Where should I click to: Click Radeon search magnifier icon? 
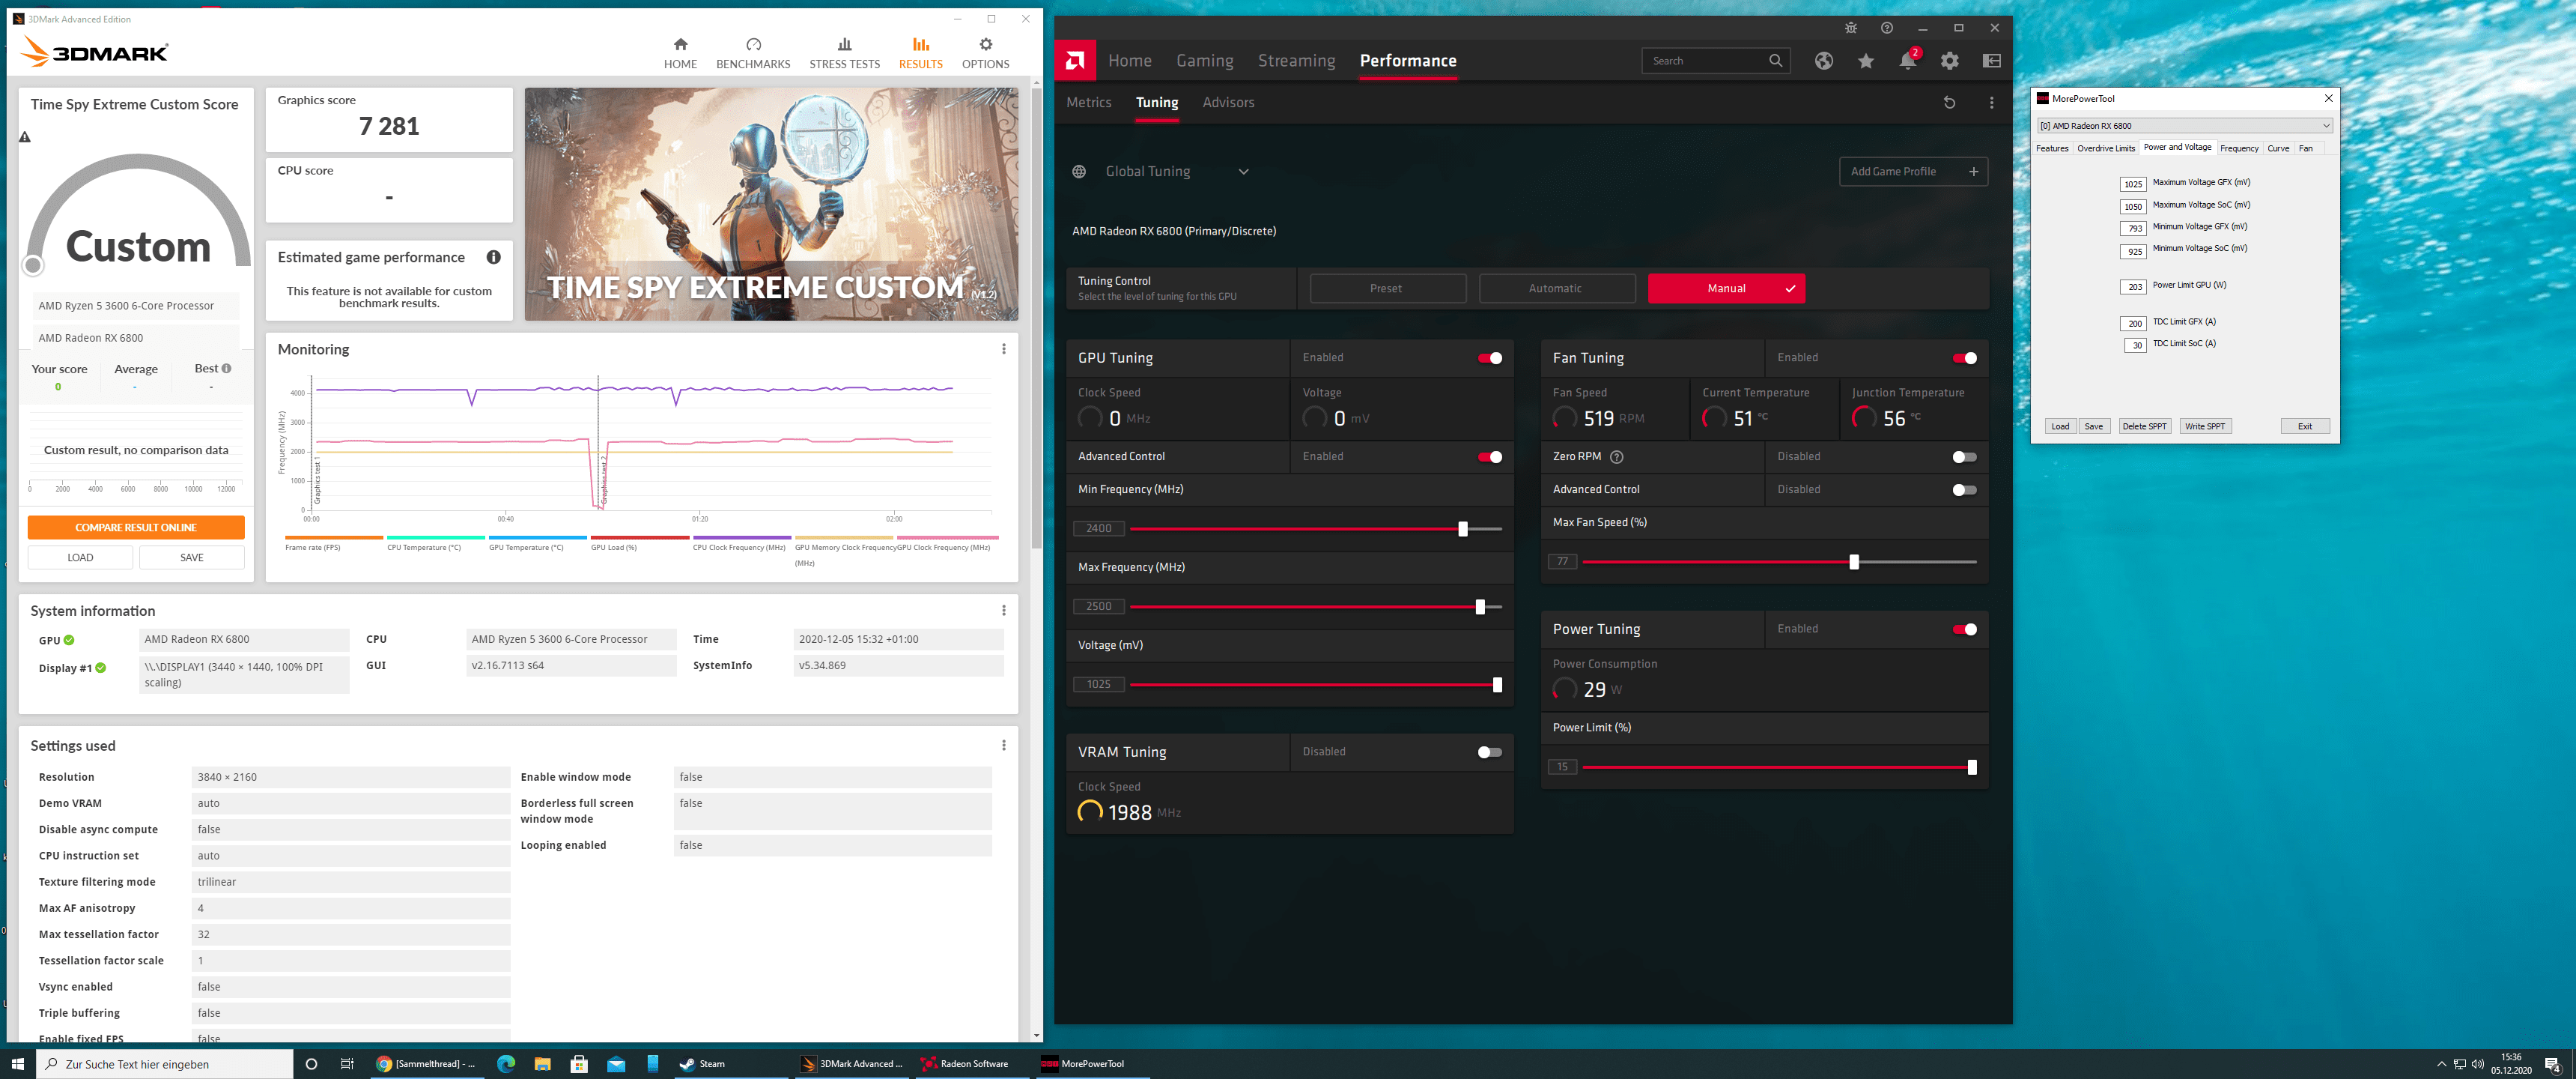click(x=1775, y=61)
